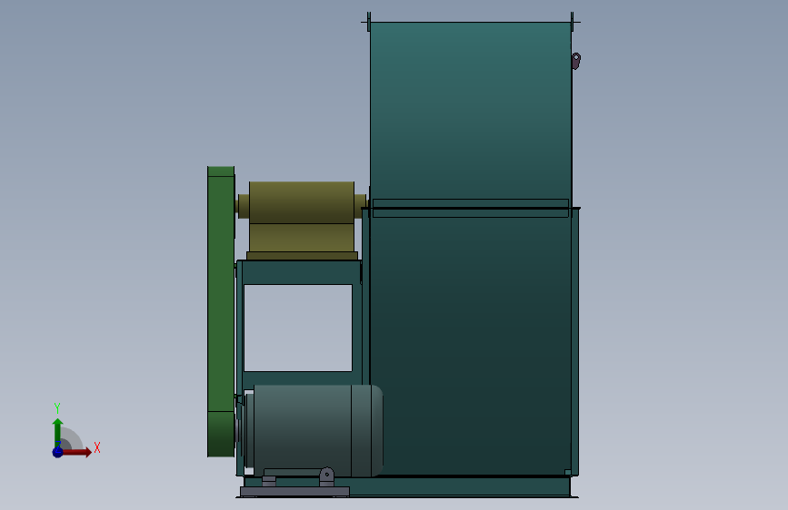Select the lower fan casing face

[x=471, y=347]
